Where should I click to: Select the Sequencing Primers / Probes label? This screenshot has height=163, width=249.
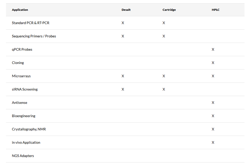pos(34,36)
